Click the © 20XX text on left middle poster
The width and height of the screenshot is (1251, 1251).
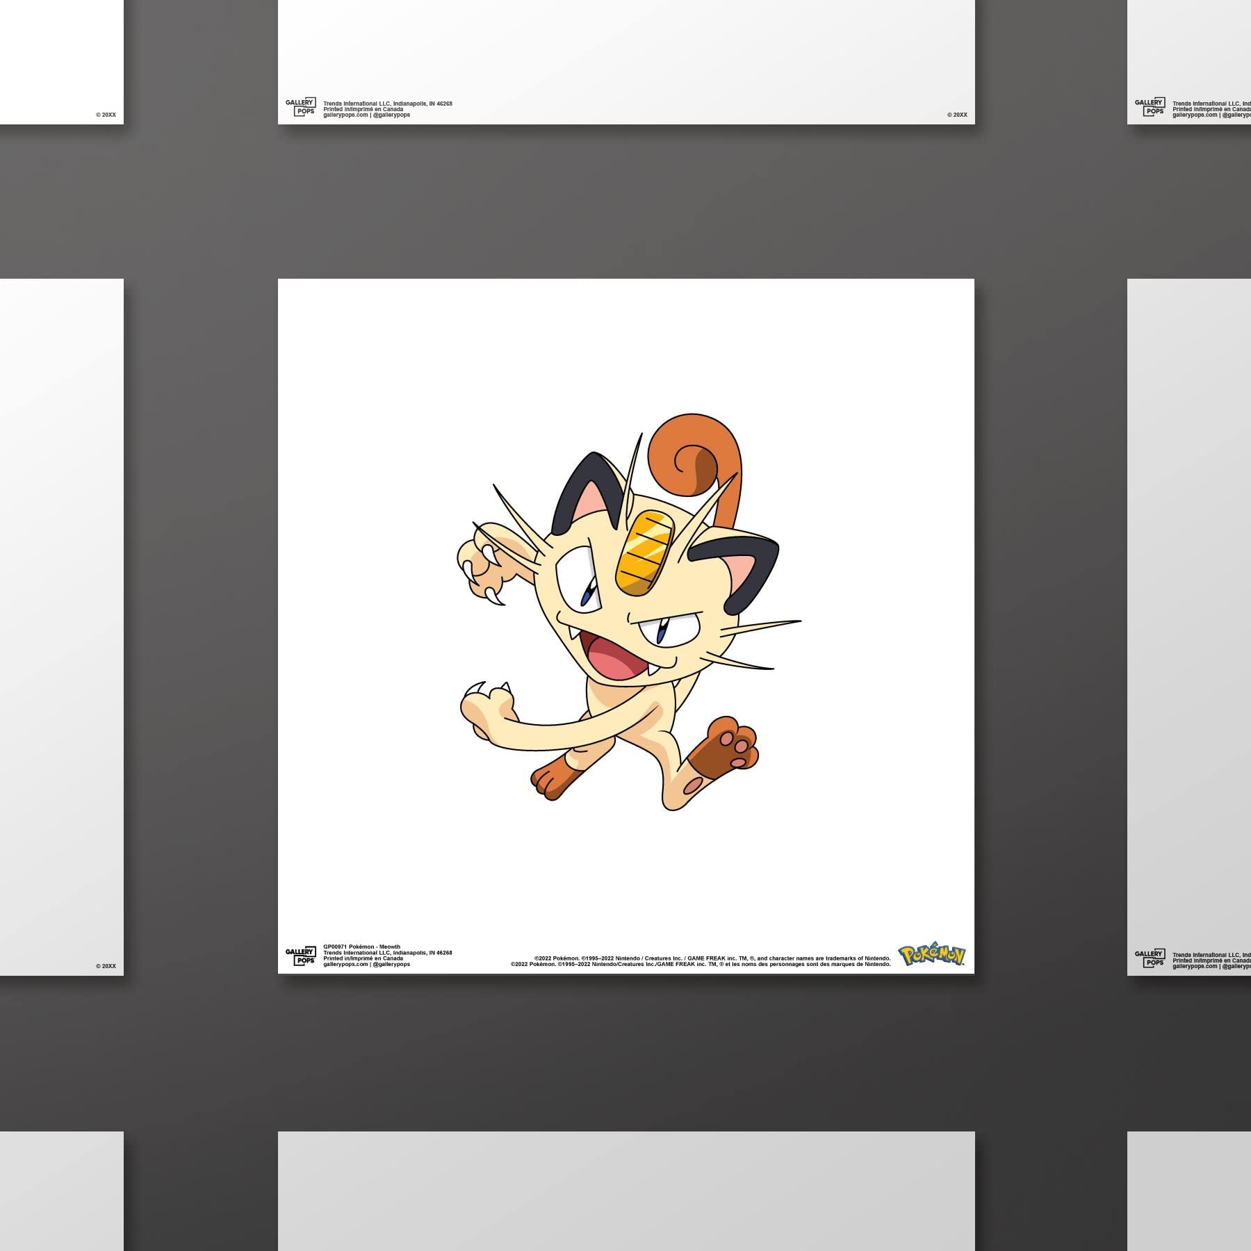click(x=106, y=966)
